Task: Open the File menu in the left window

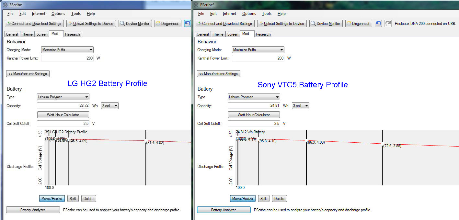Action: tap(10, 14)
